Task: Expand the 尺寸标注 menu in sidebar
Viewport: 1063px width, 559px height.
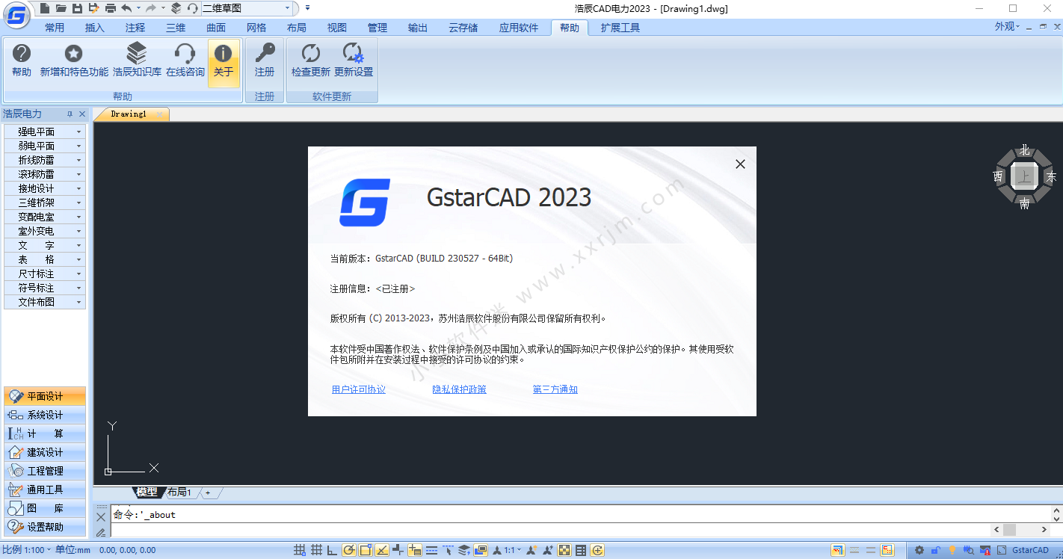Action: 45,274
